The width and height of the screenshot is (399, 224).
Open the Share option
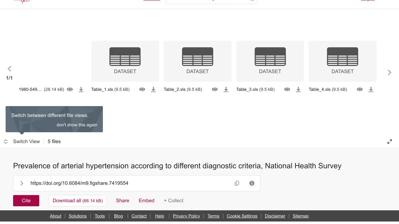coord(123,201)
